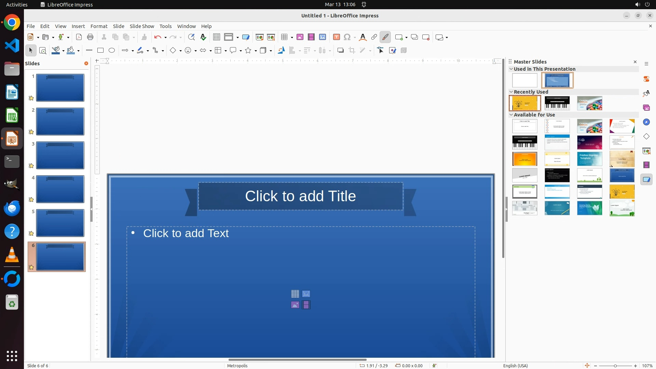Viewport: 656px width, 369px height.
Task: Open the Gallery sidebar panel
Action: [646, 108]
